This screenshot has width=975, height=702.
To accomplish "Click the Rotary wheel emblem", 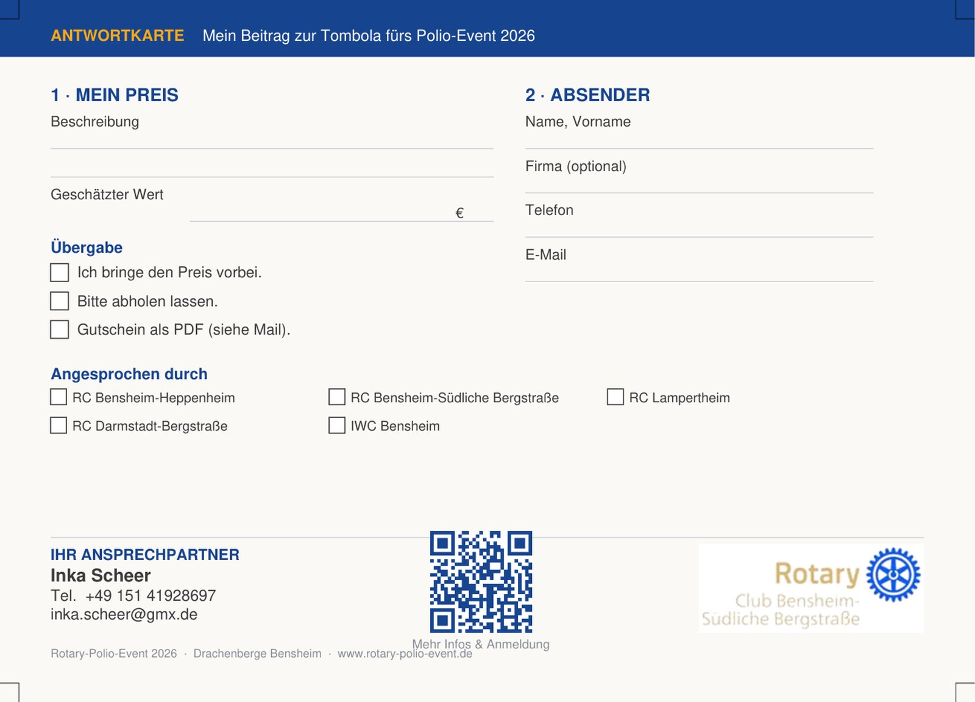I will point(893,575).
